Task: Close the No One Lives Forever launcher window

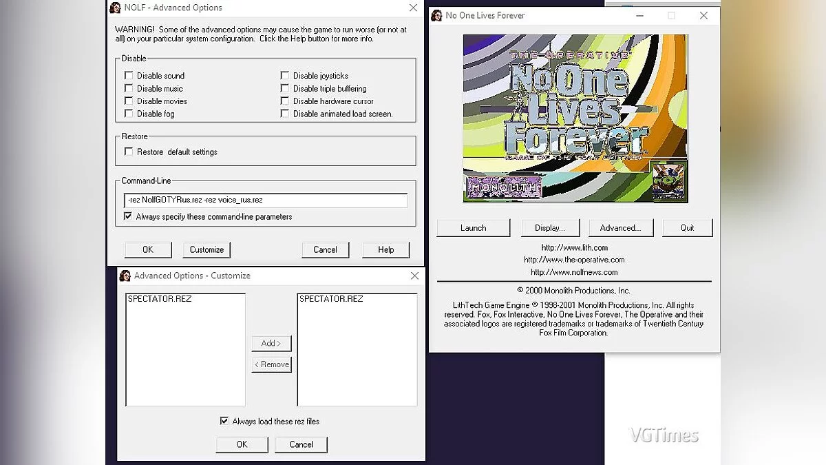Action: 703,15
